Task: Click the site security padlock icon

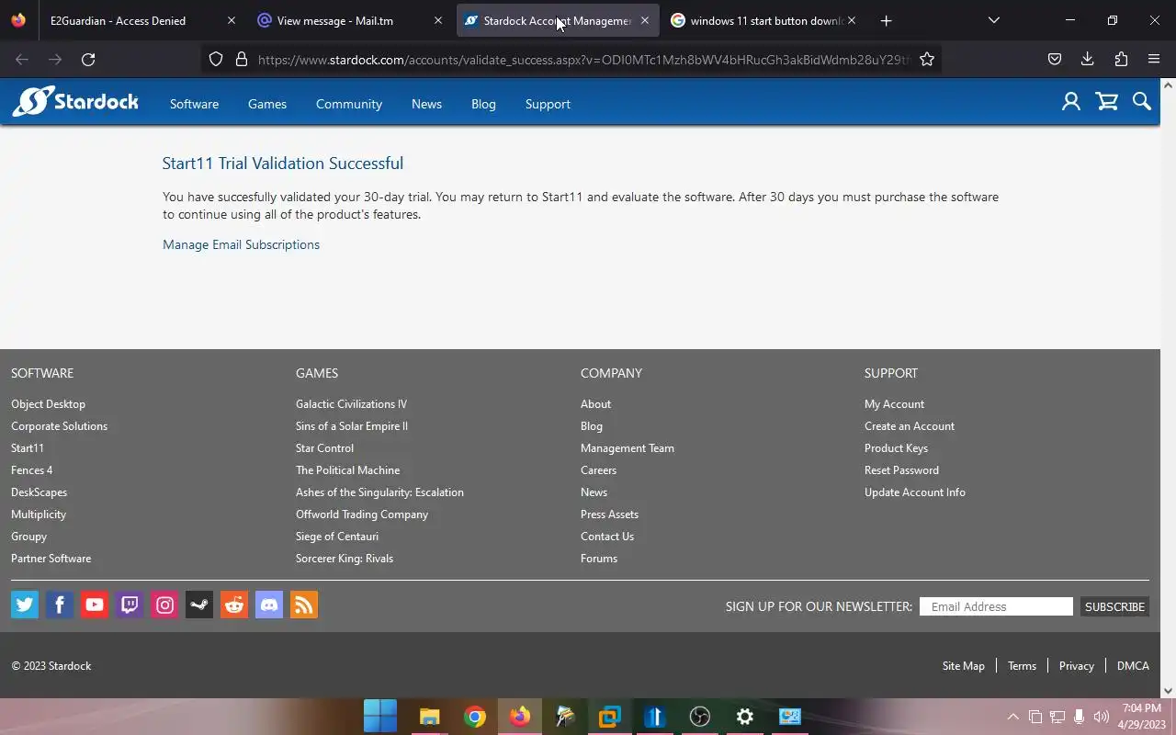Action: point(242,59)
